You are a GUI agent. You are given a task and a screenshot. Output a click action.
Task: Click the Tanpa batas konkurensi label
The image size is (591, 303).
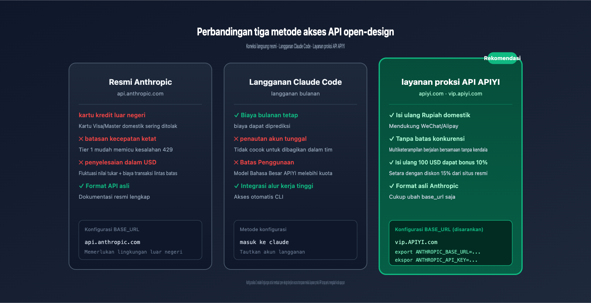[430, 139]
